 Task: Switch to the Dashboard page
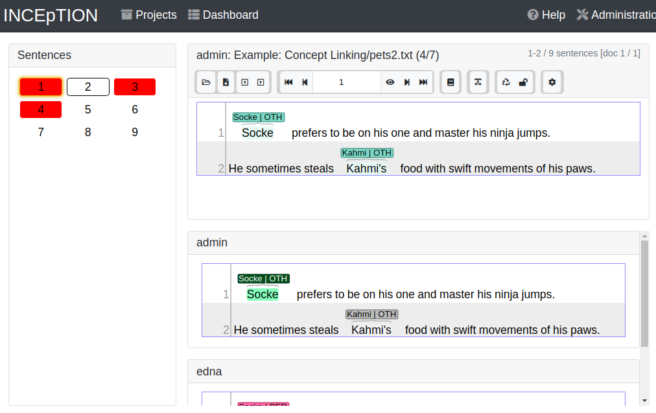223,14
